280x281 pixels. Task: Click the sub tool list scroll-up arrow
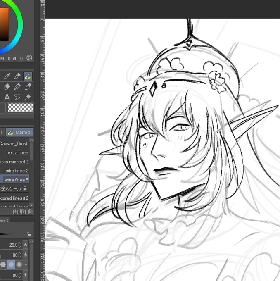click(x=31, y=140)
